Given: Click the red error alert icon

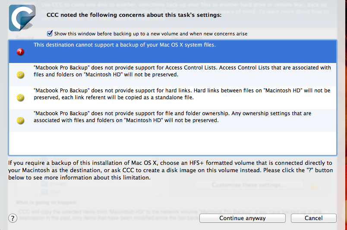Looking at the screenshot, I should click(x=20, y=52).
